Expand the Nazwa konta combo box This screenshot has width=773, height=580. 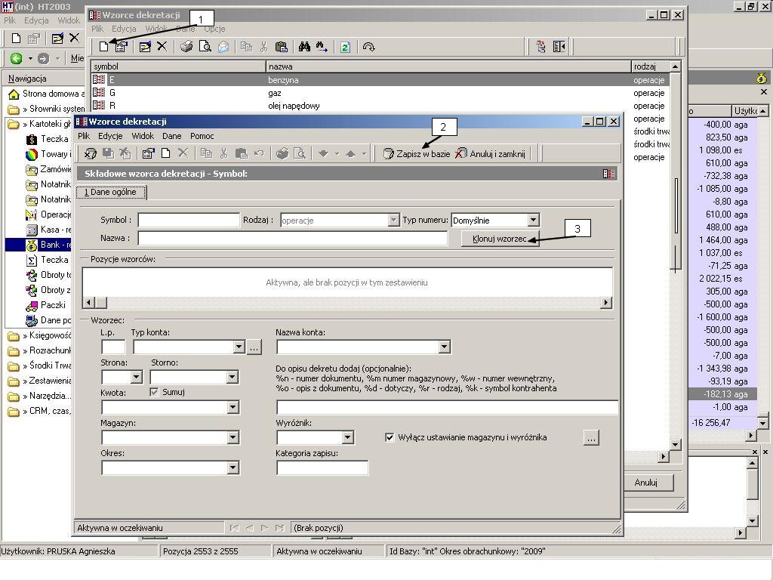click(444, 347)
